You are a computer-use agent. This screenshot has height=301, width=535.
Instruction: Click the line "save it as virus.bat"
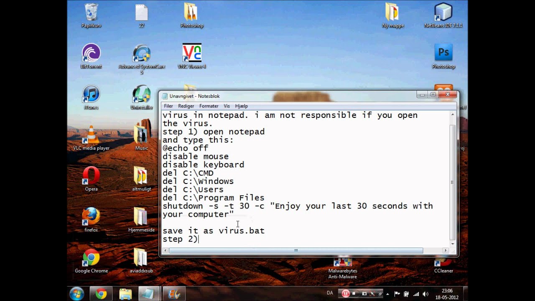tap(214, 231)
